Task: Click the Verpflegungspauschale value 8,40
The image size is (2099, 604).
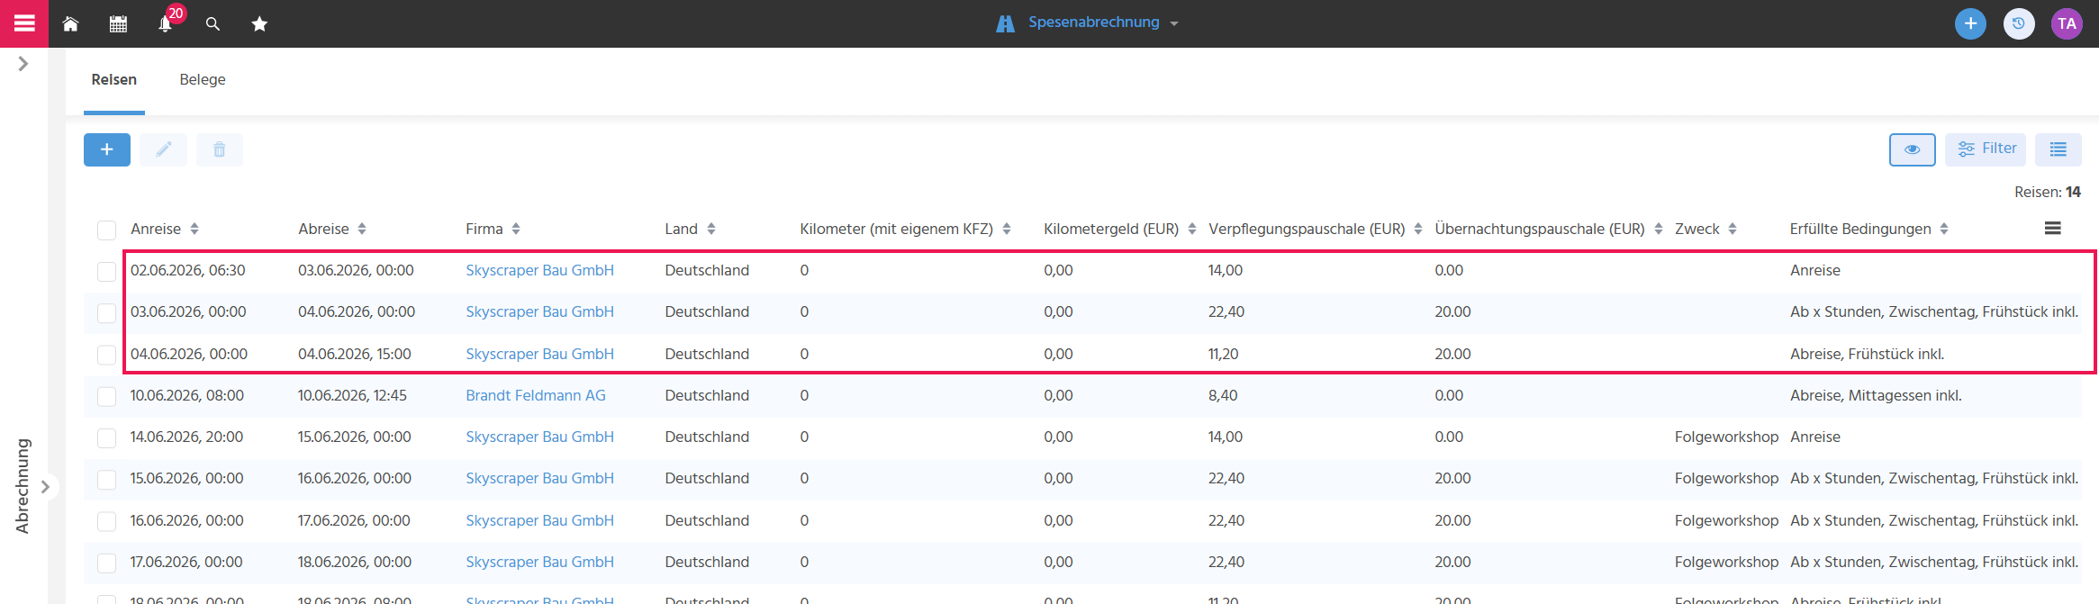Action: [1223, 395]
